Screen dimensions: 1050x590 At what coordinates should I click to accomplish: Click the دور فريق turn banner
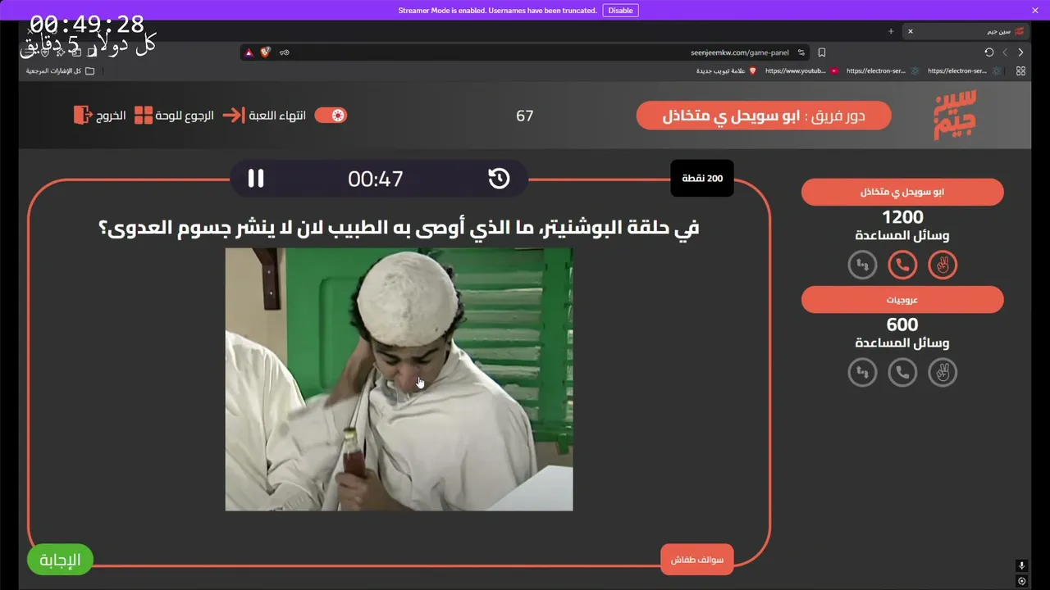pos(764,116)
